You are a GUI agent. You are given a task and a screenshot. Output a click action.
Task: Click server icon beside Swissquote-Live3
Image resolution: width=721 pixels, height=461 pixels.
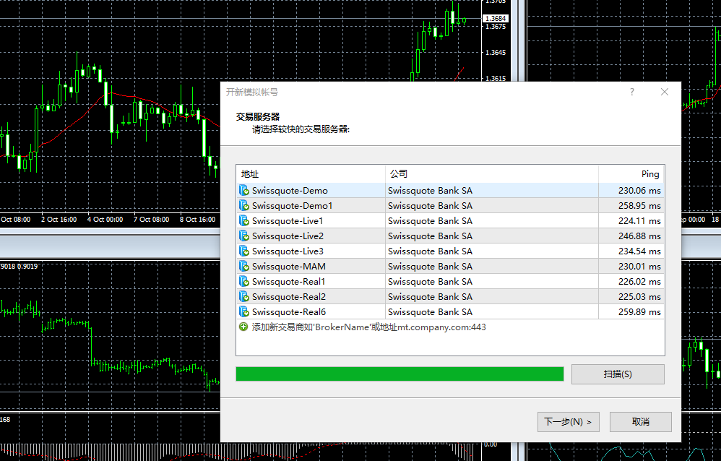click(x=243, y=251)
